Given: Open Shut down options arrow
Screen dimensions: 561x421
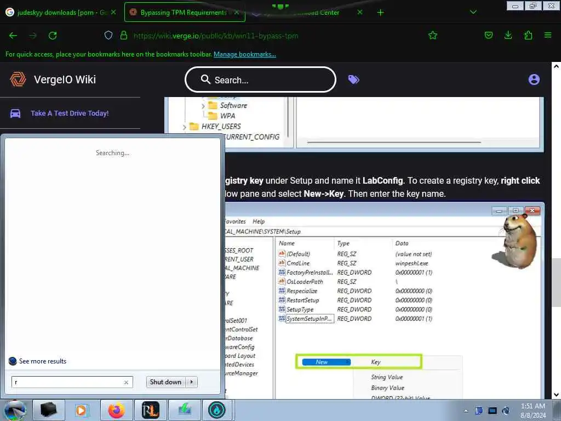Looking at the screenshot, I should [192, 382].
